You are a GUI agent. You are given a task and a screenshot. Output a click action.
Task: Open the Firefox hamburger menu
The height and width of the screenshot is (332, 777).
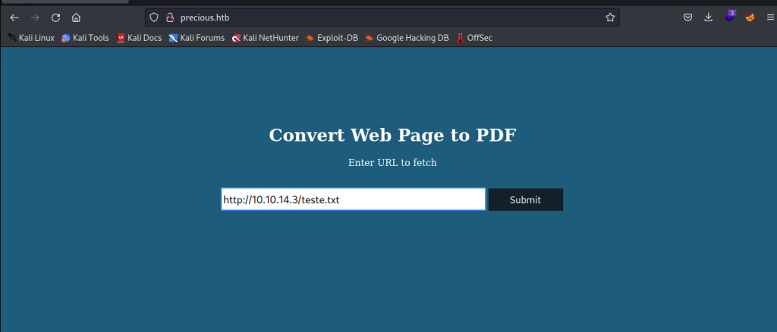coord(769,17)
